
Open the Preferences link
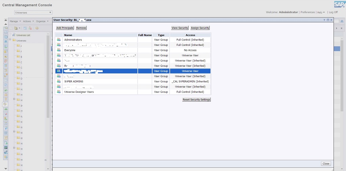click(307, 12)
